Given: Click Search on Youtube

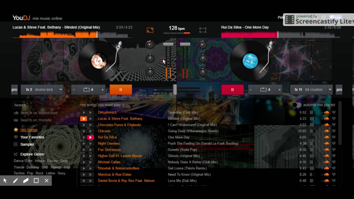Looking at the screenshot, I should (36, 120).
